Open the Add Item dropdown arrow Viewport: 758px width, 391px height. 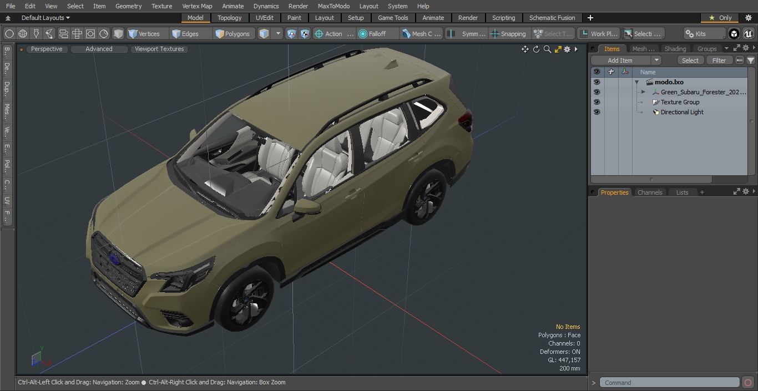coord(656,60)
